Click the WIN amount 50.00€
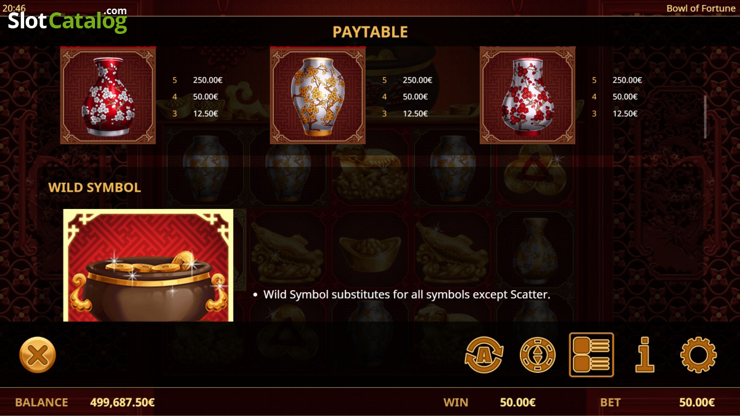Image resolution: width=740 pixels, height=416 pixels. (517, 402)
